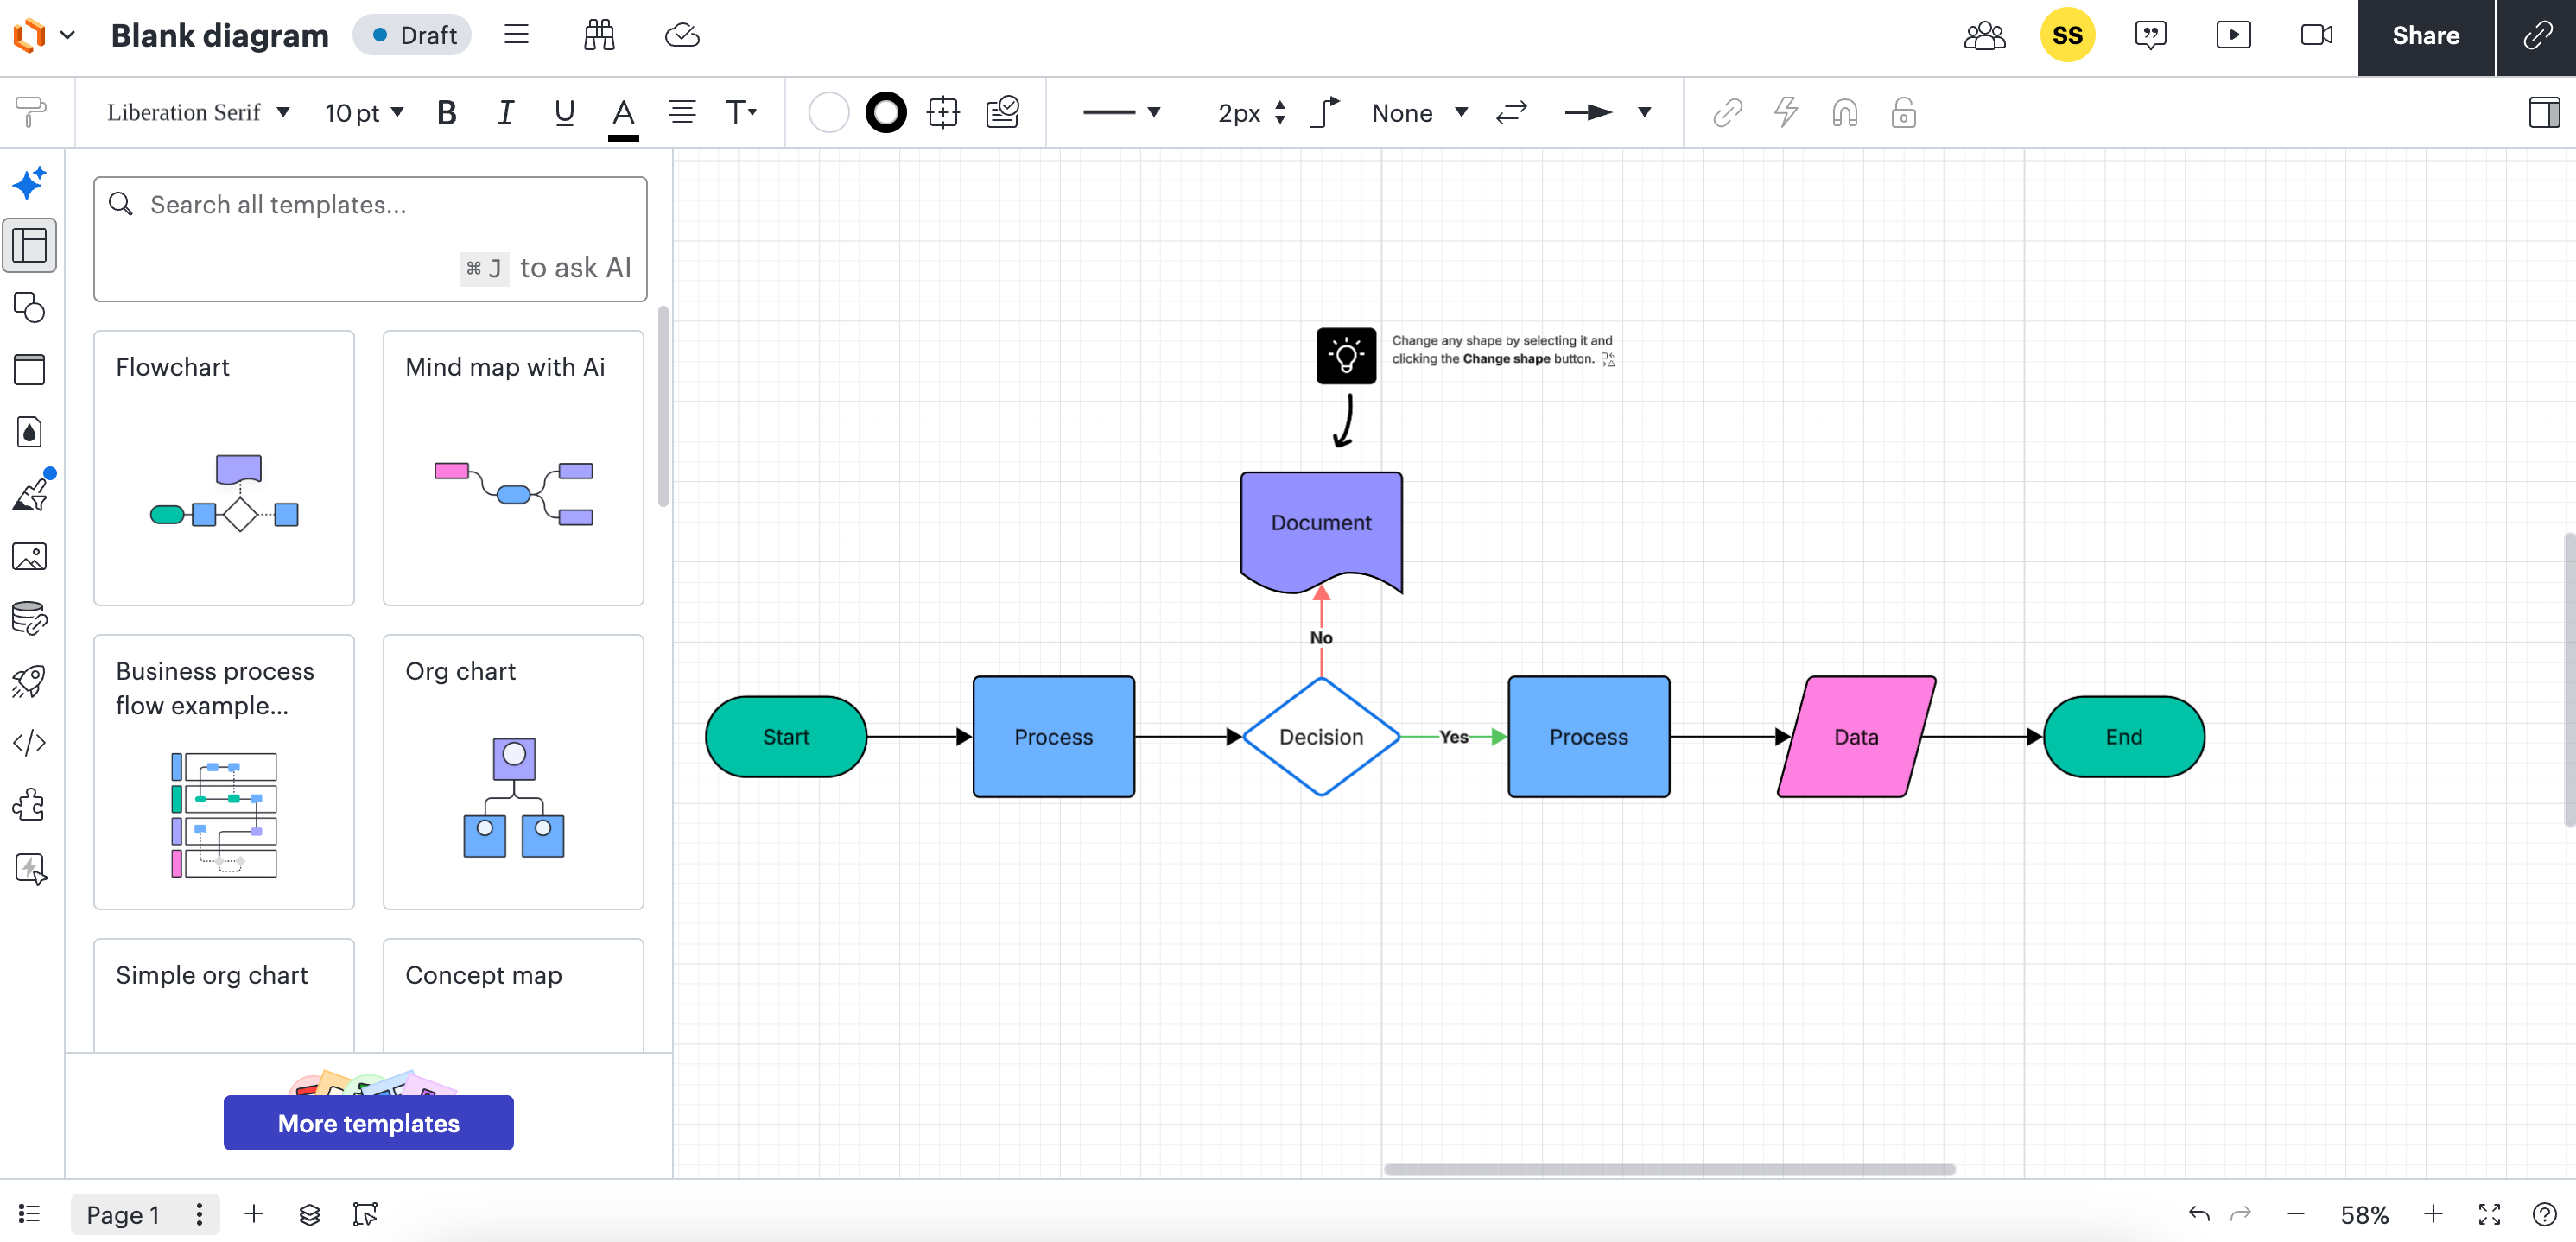Toggle the templates panel in sidebar
The width and height of the screenshot is (2576, 1242).
pos(30,245)
